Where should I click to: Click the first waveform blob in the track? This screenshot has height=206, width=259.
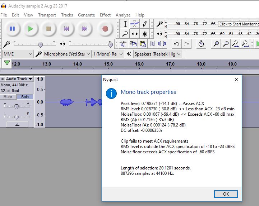click(x=66, y=102)
